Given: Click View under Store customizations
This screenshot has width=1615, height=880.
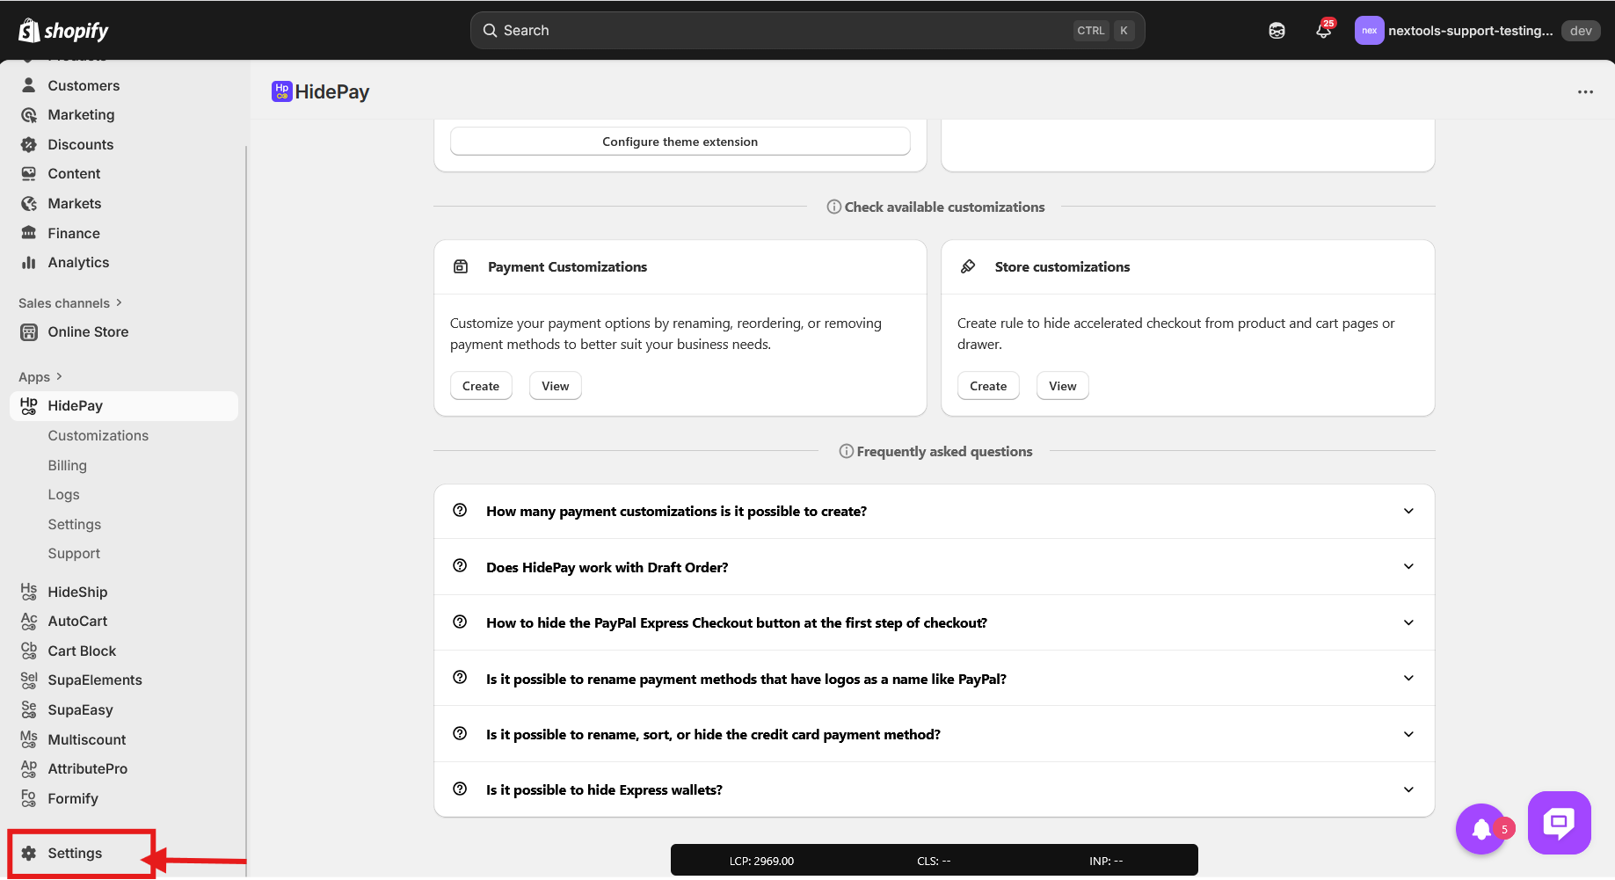Looking at the screenshot, I should pos(1062,386).
